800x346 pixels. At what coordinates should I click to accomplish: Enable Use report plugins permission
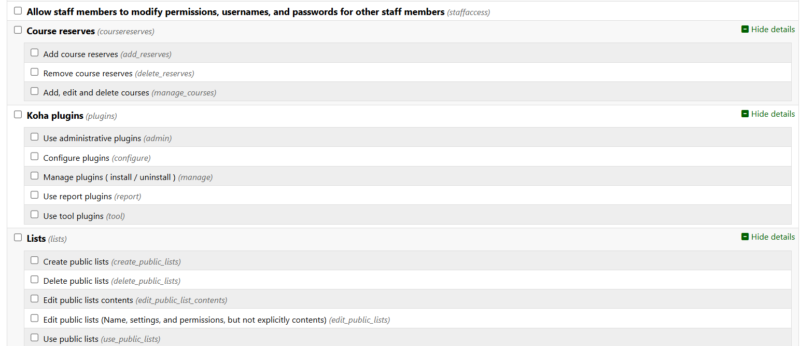tap(35, 195)
